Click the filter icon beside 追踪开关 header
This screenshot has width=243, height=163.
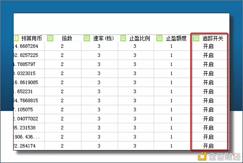tap(196, 38)
